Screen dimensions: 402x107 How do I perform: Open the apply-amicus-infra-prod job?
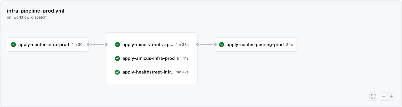point(148,58)
